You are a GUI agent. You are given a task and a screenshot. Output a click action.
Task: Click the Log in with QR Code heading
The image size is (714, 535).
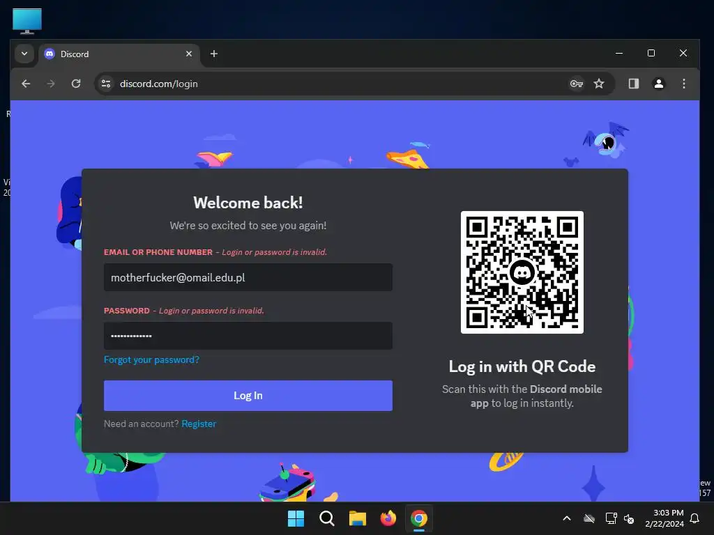522,366
